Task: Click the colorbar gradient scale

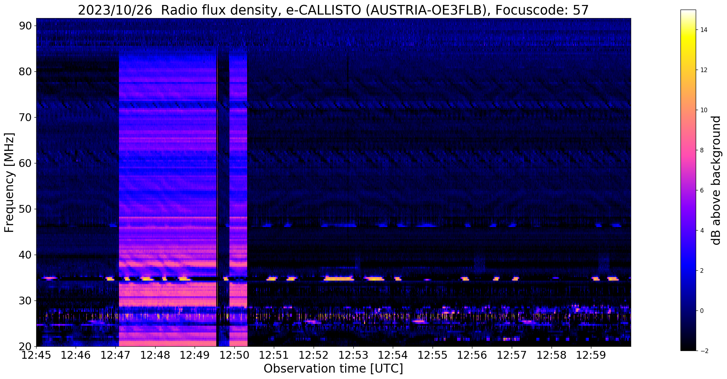Action: (x=688, y=180)
